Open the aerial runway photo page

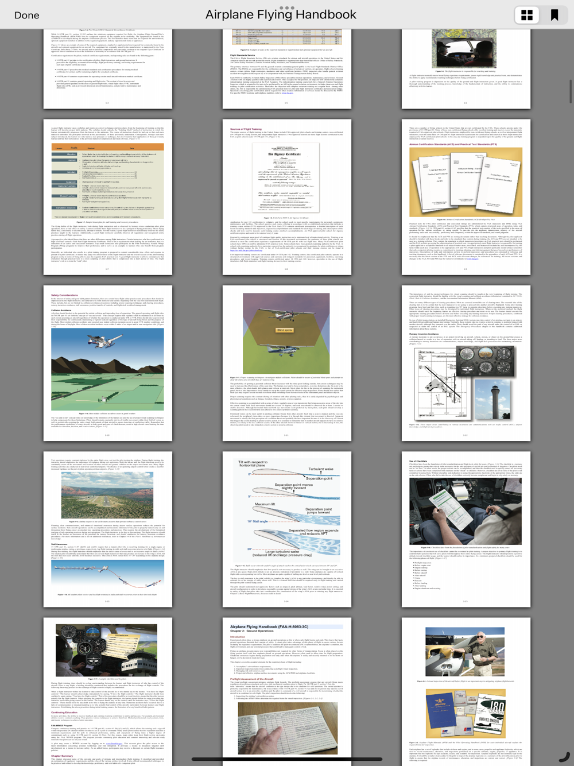point(108,529)
